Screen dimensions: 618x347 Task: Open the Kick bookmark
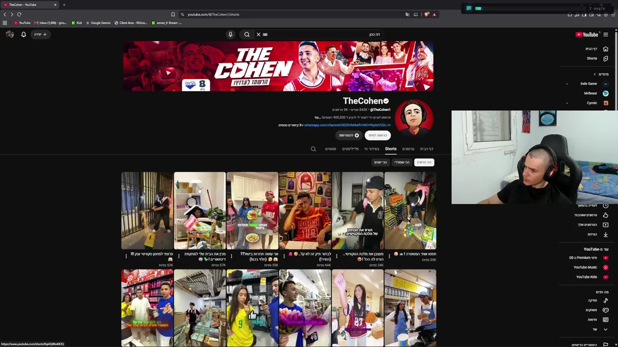(x=77, y=23)
